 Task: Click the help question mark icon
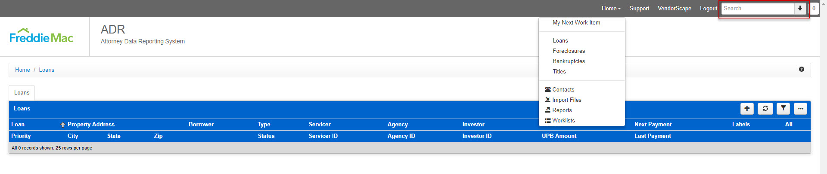(801, 69)
